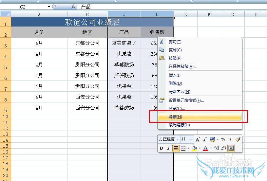The width and height of the screenshot is (267, 181).
Task: Toggle Bold in the mini toolbar
Action: 162,148
